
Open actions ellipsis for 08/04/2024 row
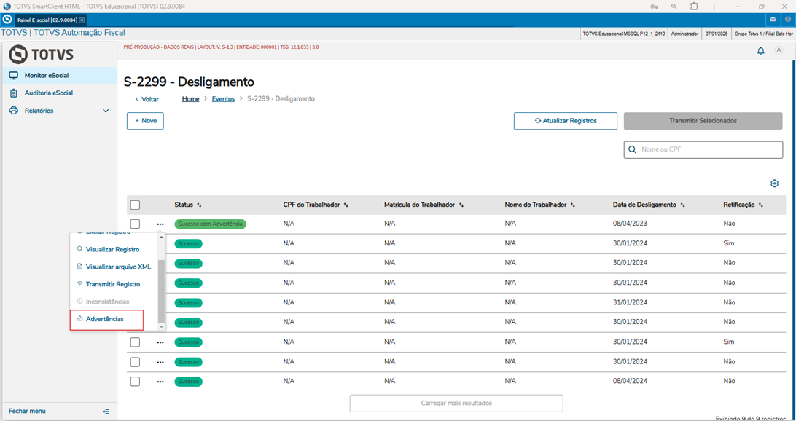point(160,382)
